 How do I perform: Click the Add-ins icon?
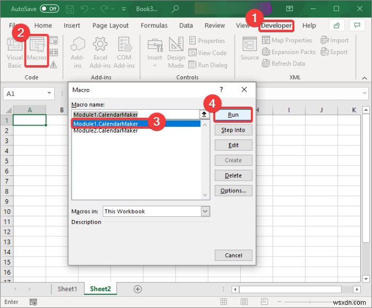tap(78, 52)
